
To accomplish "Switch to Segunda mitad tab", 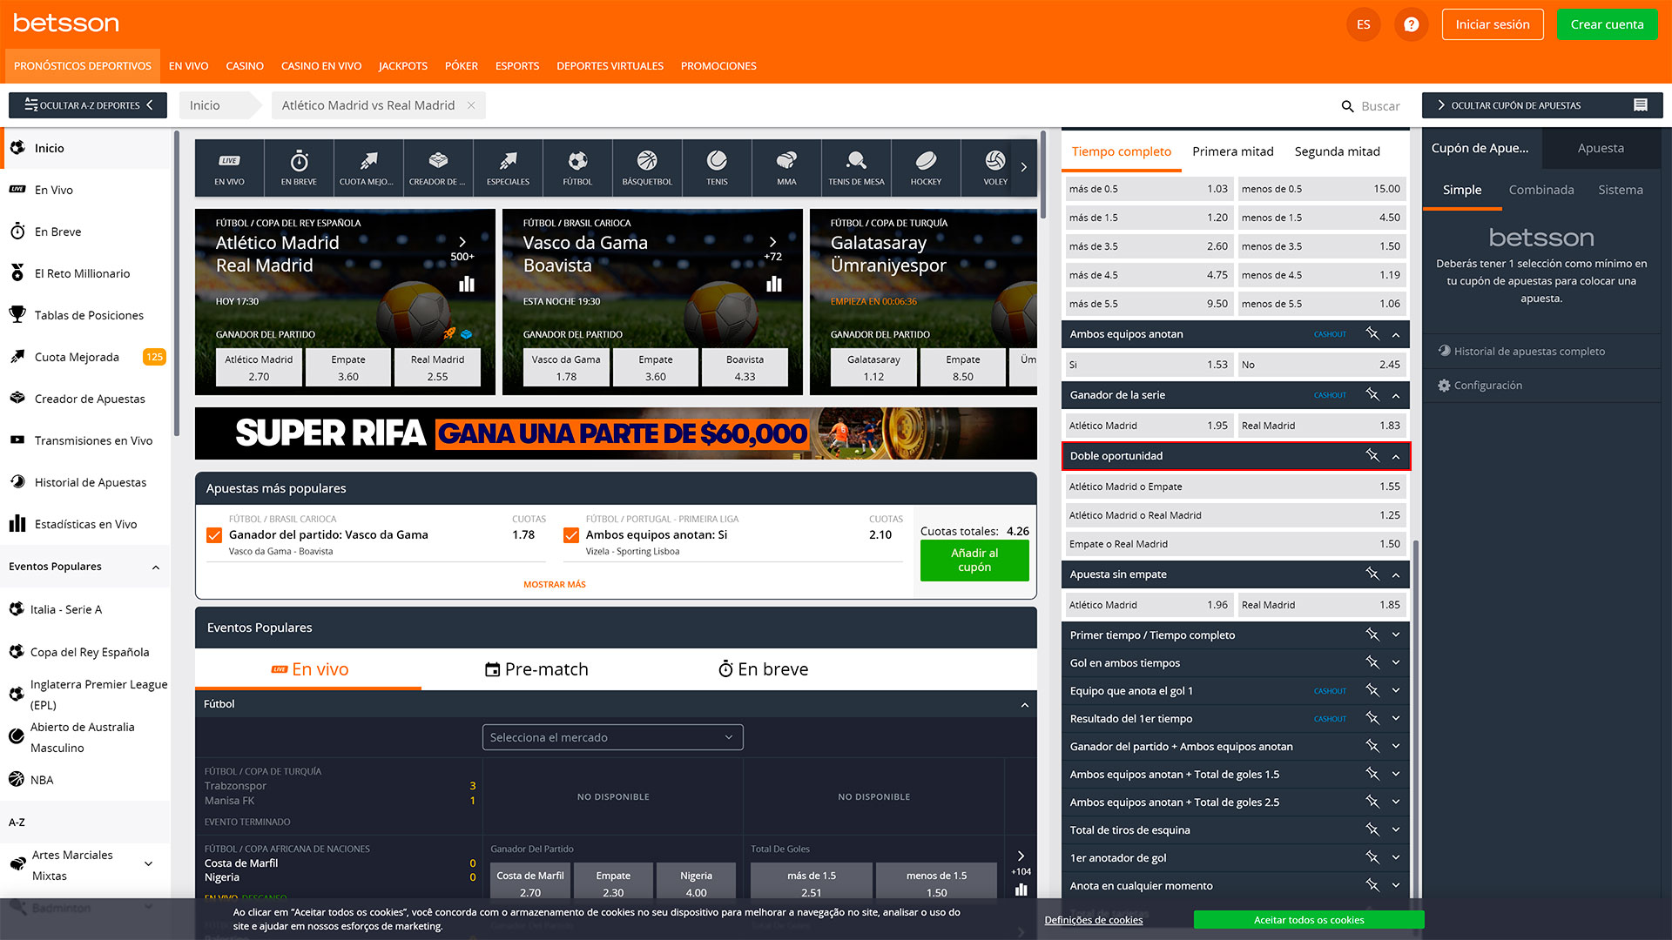I will point(1337,151).
